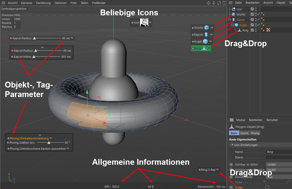Open the Sichtbar im Editor dropdown

278,164
